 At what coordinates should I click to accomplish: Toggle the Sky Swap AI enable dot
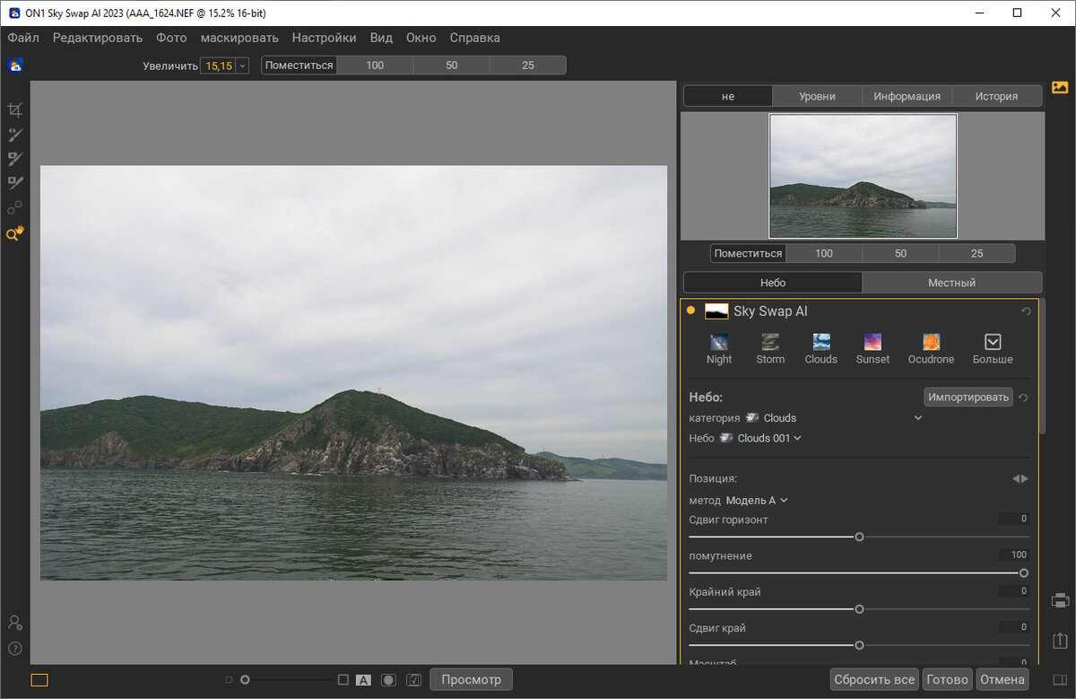[x=690, y=310]
